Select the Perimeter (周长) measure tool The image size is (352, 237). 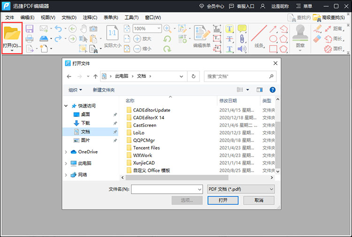pos(334,38)
